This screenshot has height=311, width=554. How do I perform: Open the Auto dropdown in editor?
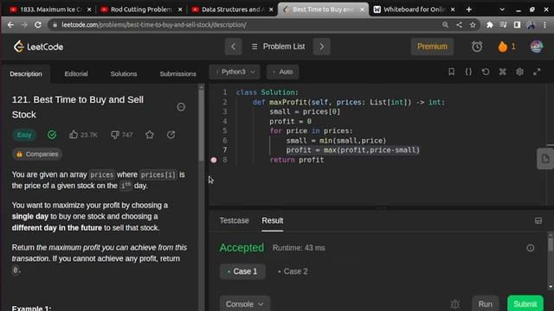coord(283,72)
